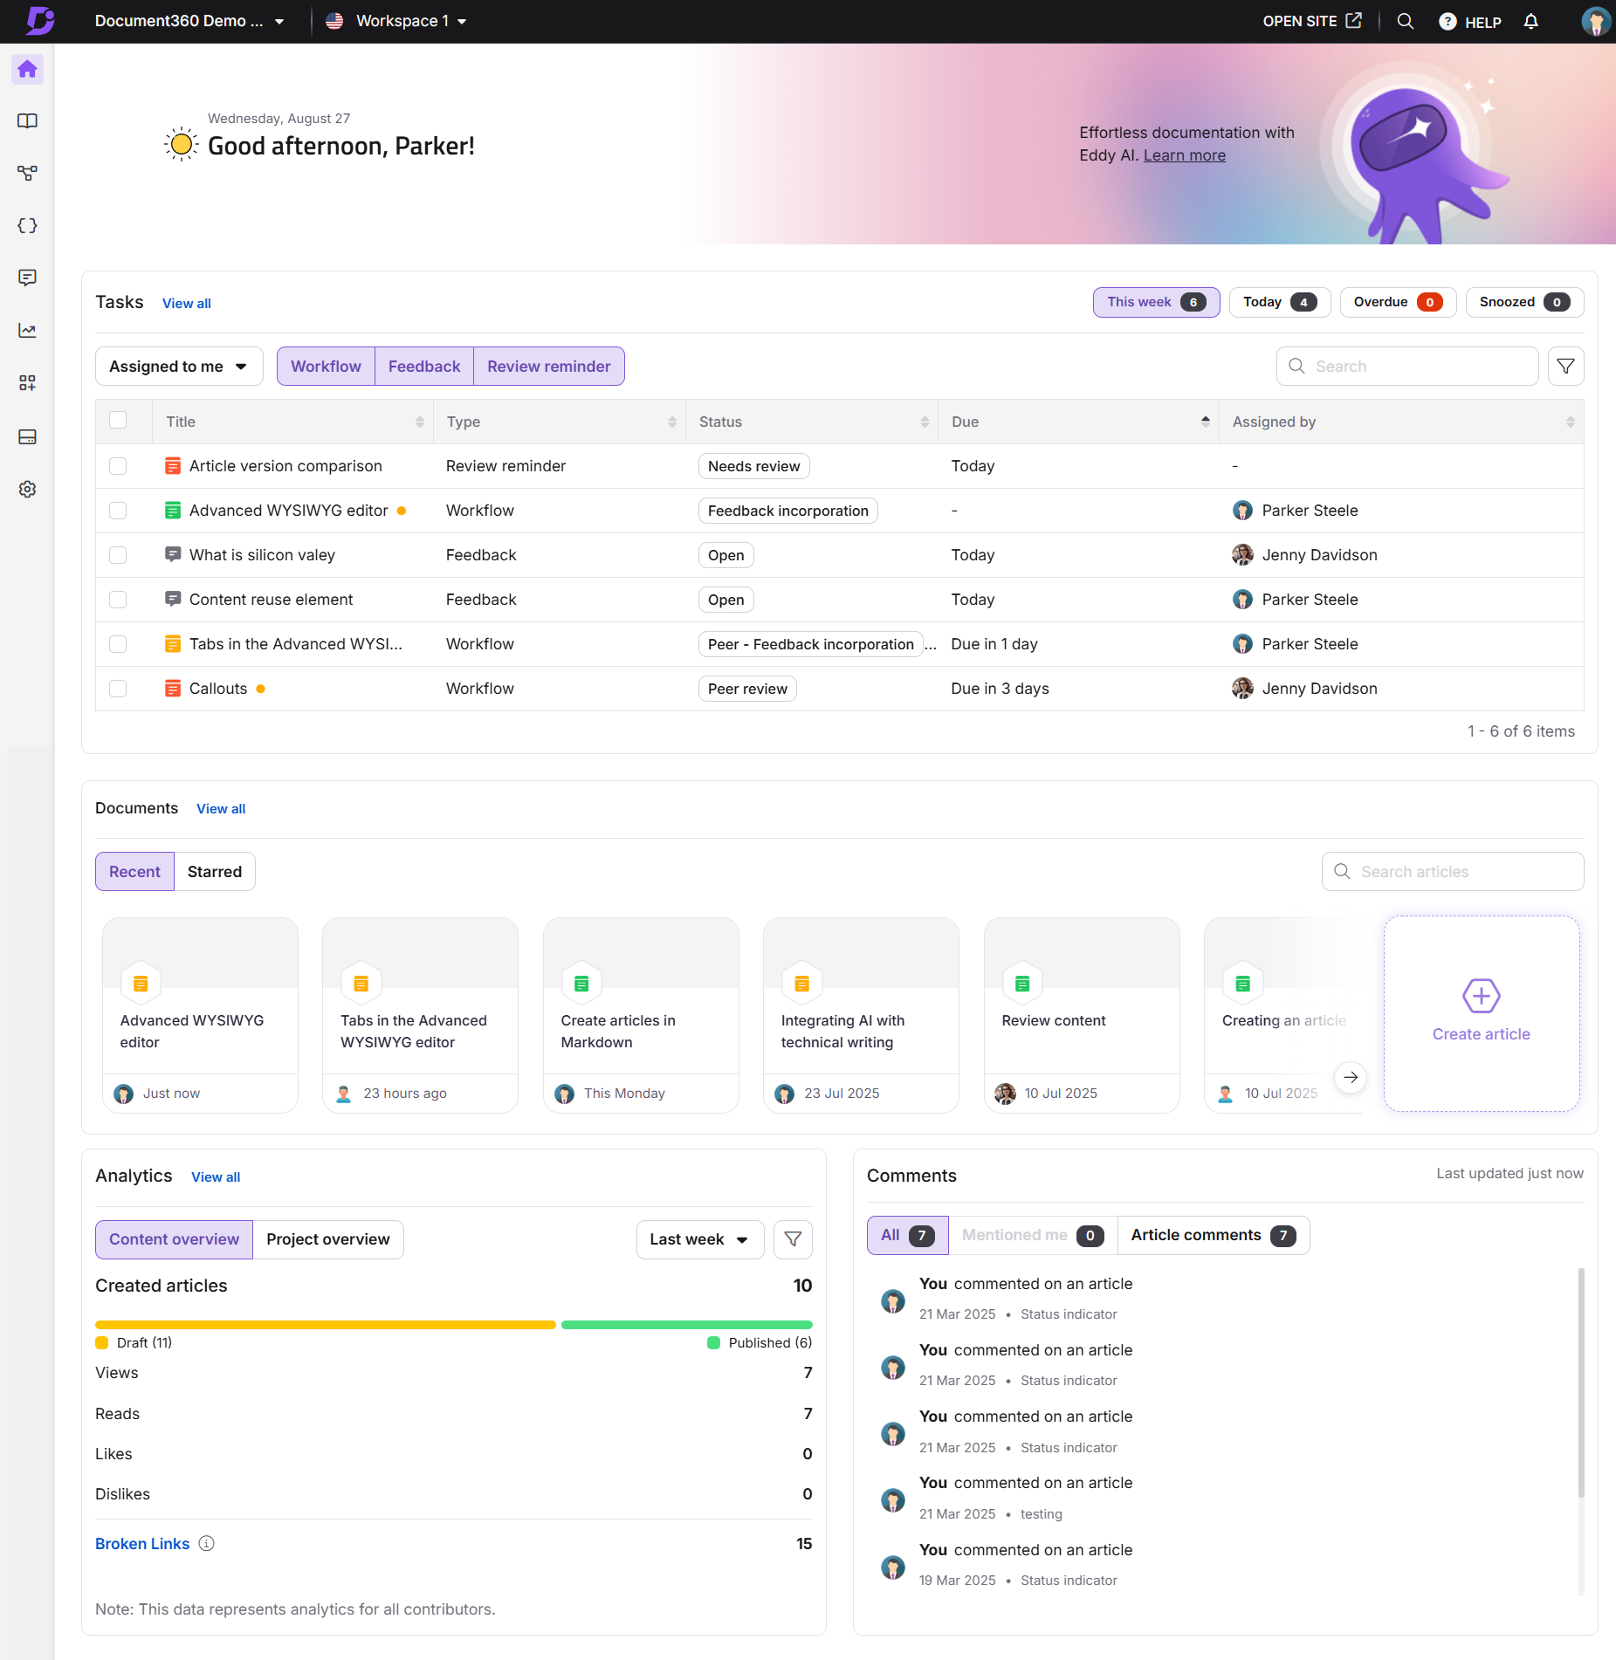The height and width of the screenshot is (1660, 1616).
Task: Open the Tasks filter funnel icon
Action: pyautogui.click(x=1565, y=367)
